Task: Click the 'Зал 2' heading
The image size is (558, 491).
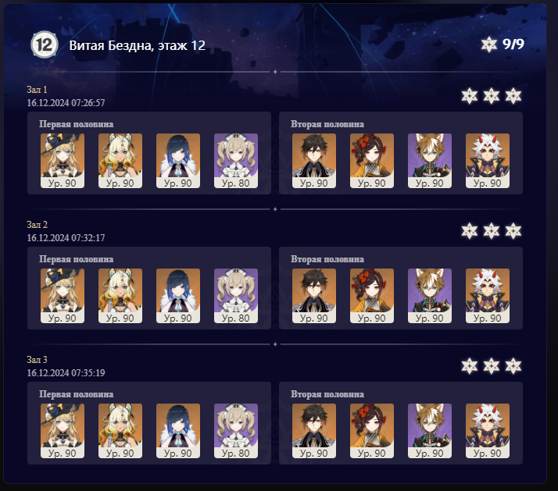Action: (x=37, y=225)
